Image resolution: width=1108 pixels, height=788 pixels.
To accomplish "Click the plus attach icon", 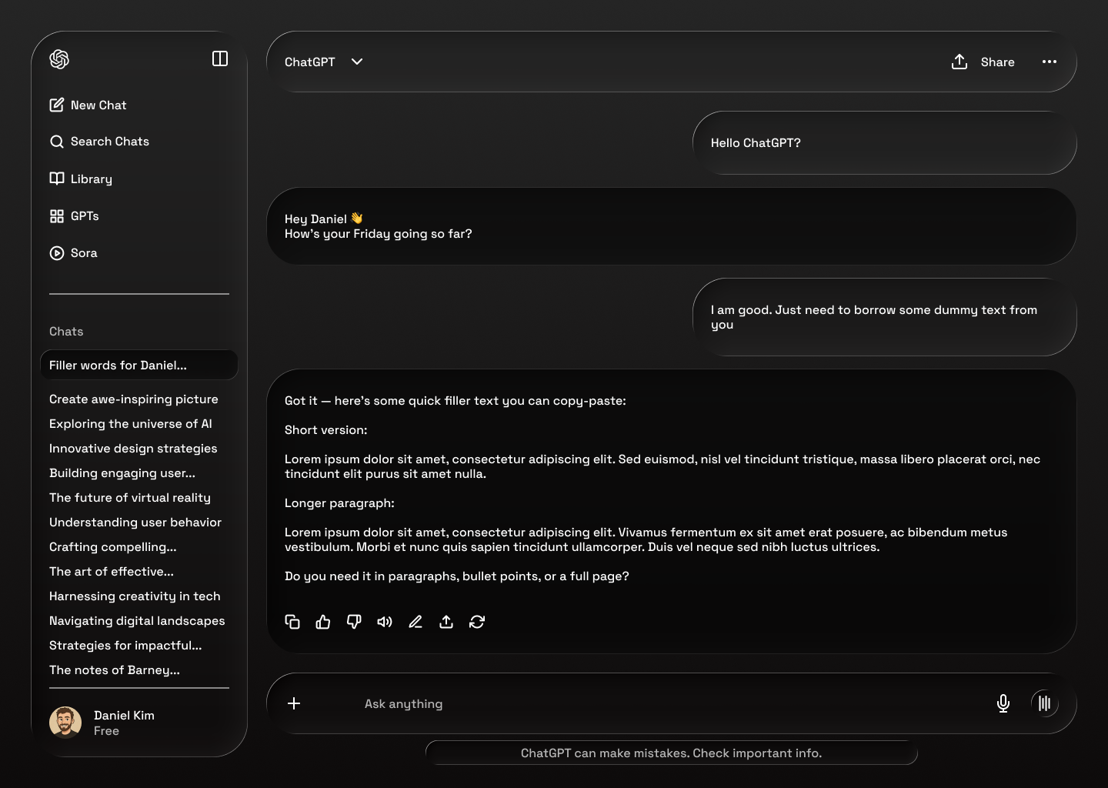I will coord(294,703).
